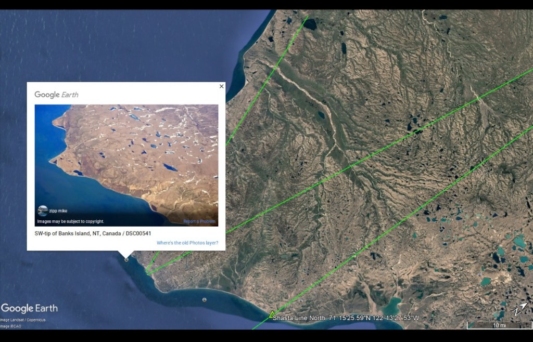Click the Report a Problem link
This screenshot has height=342, width=533.
click(199, 221)
